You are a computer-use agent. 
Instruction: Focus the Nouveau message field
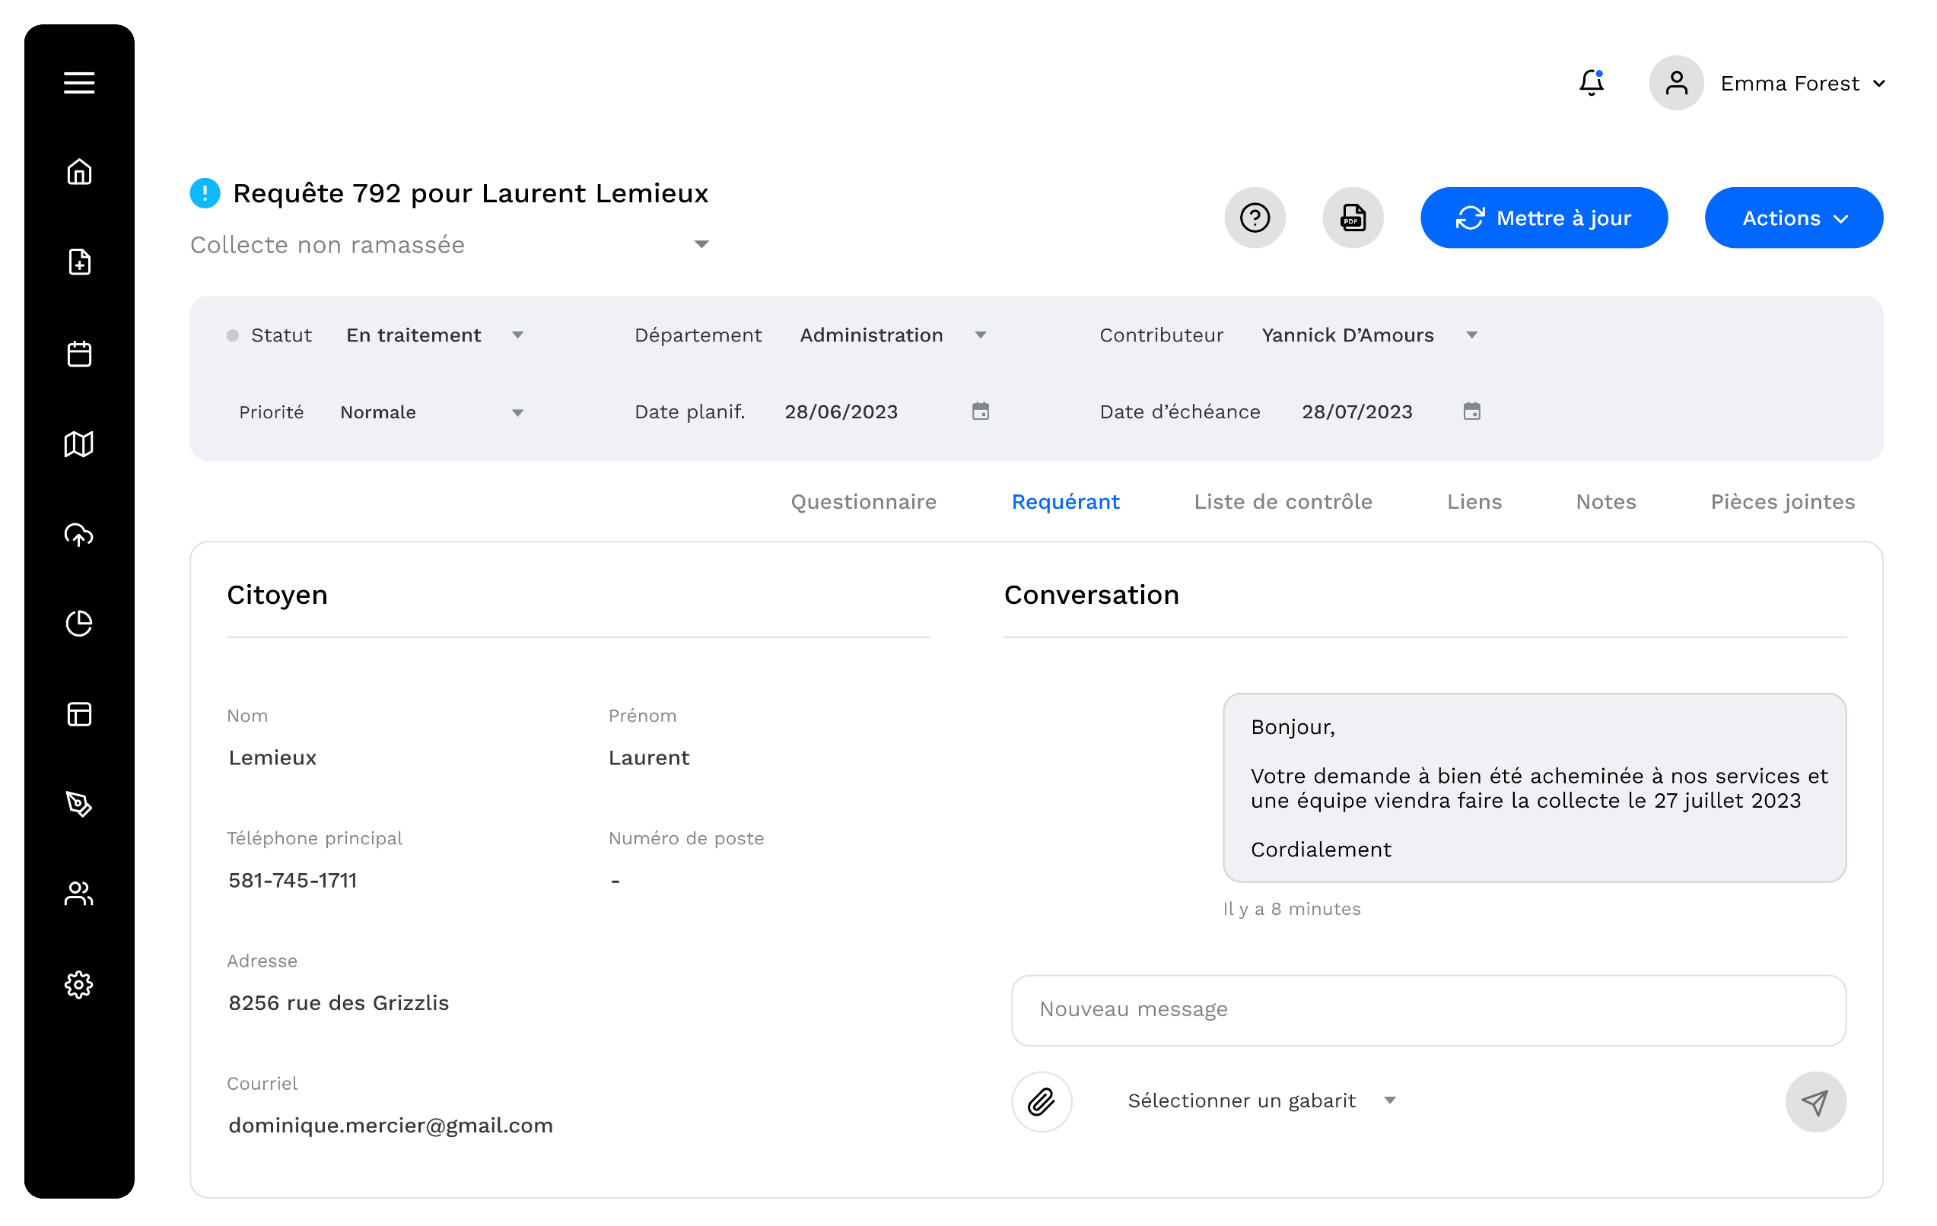1429,1011
